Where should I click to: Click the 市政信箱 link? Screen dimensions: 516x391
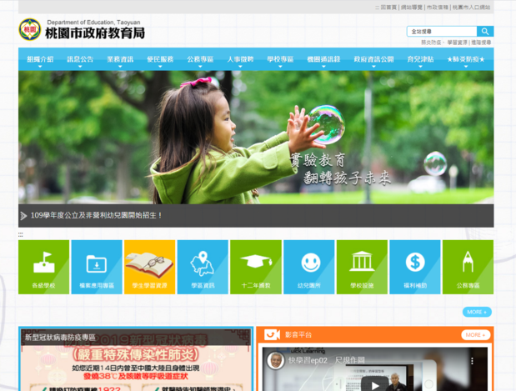[438, 8]
